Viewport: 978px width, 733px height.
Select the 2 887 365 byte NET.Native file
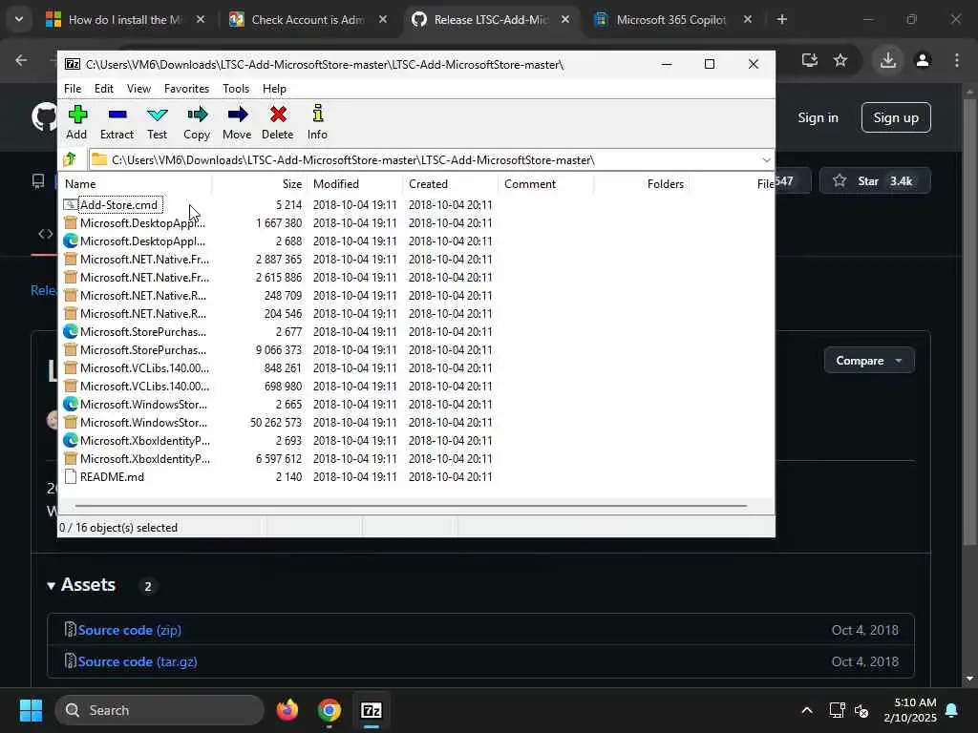[144, 260]
